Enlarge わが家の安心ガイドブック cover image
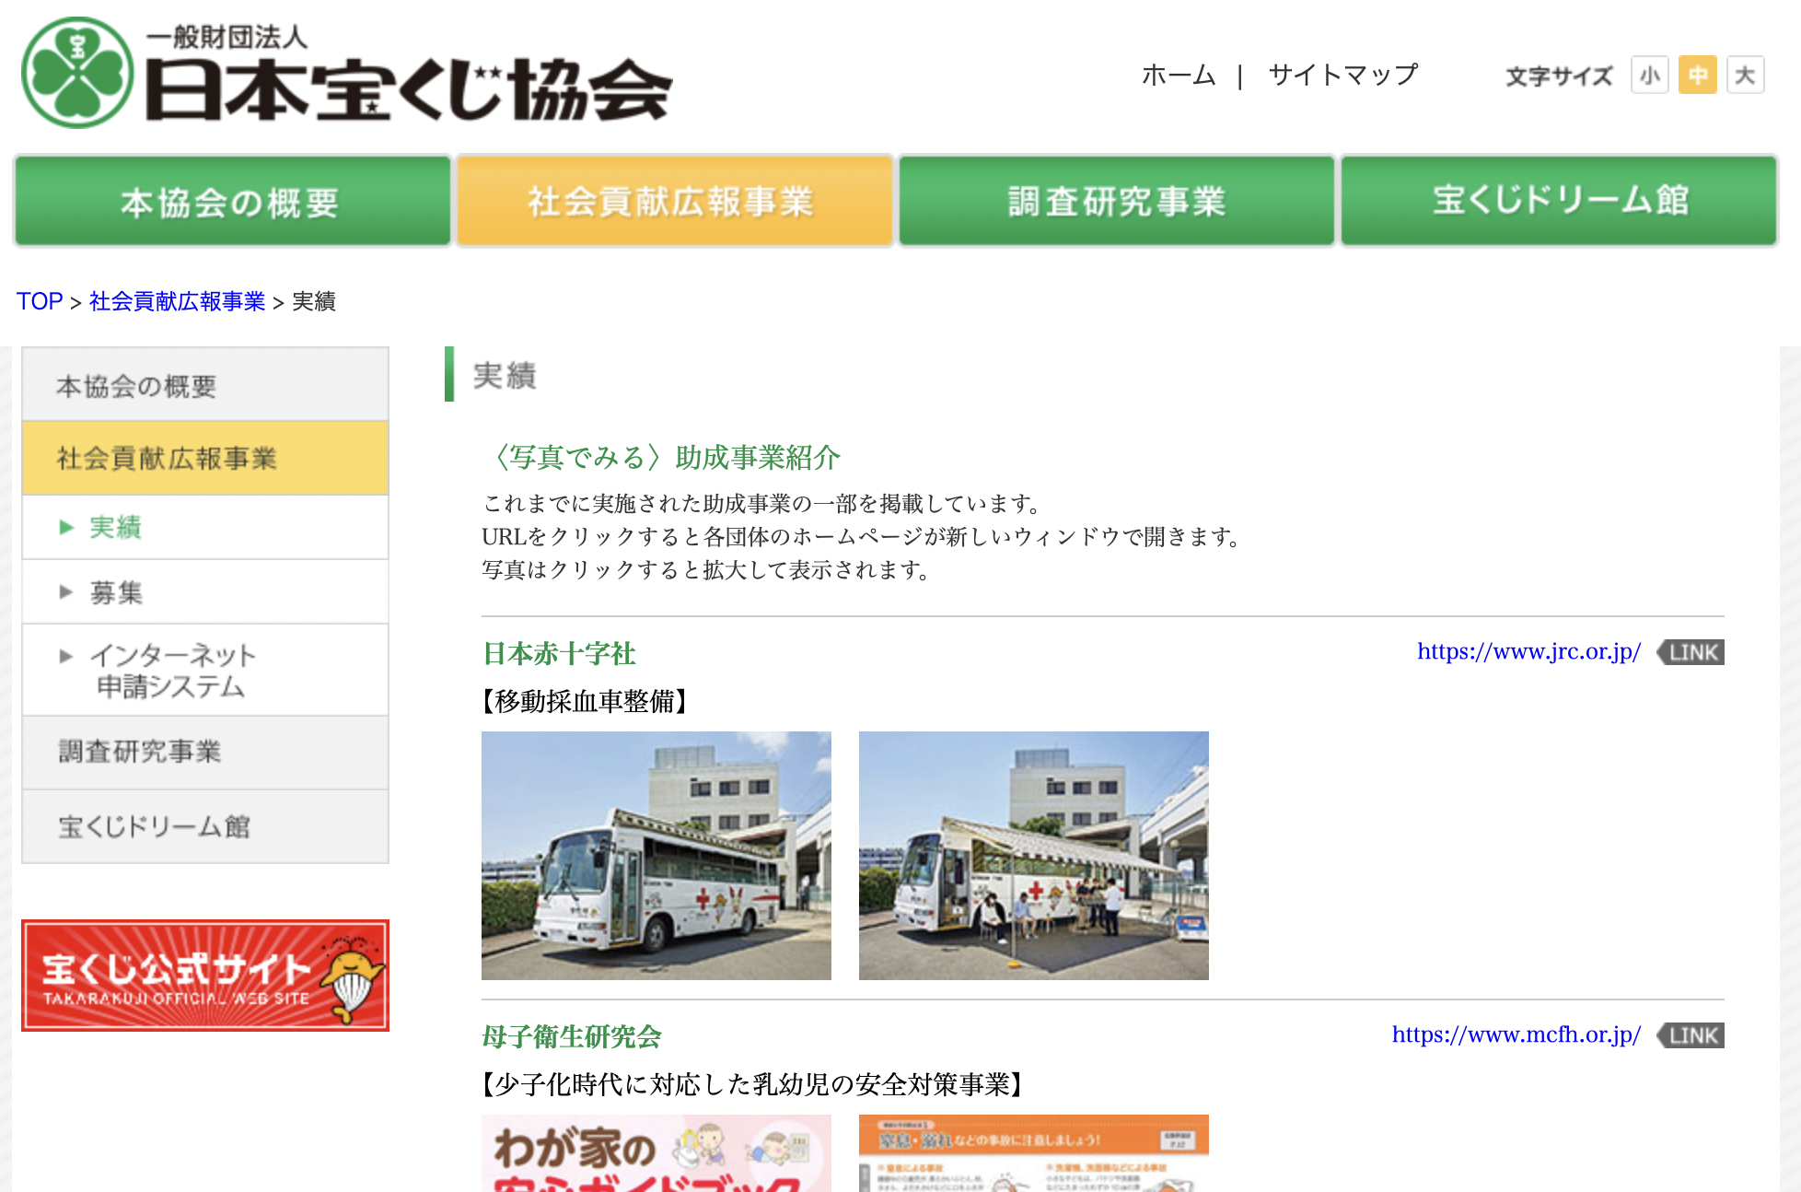This screenshot has width=1801, height=1192. 656,1153
